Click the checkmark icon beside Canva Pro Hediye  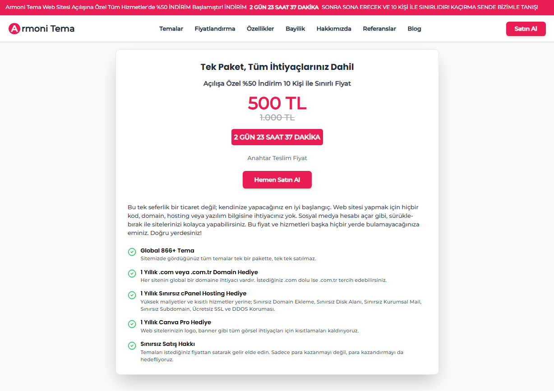coord(132,324)
